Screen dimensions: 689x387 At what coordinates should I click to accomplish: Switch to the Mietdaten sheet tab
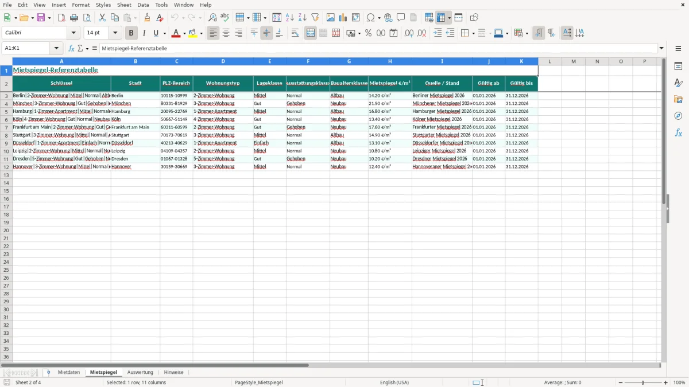pos(69,372)
